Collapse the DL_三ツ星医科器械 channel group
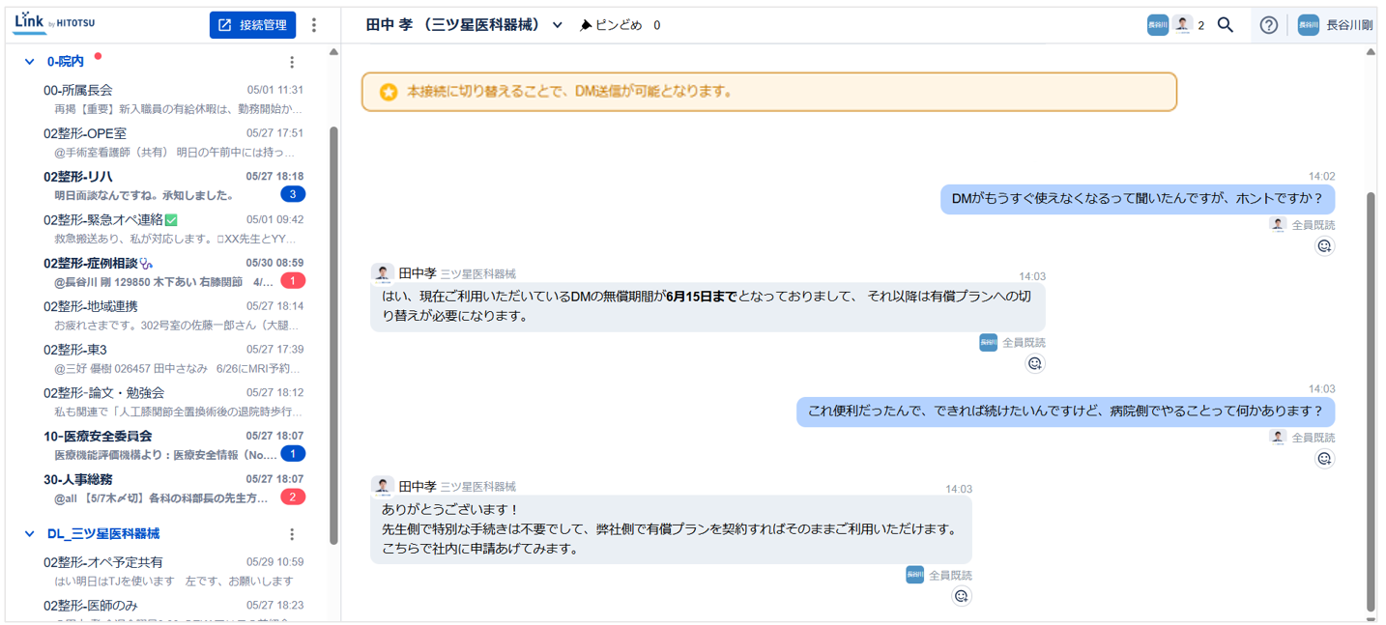Viewport: 1386px width, 625px height. [x=29, y=534]
